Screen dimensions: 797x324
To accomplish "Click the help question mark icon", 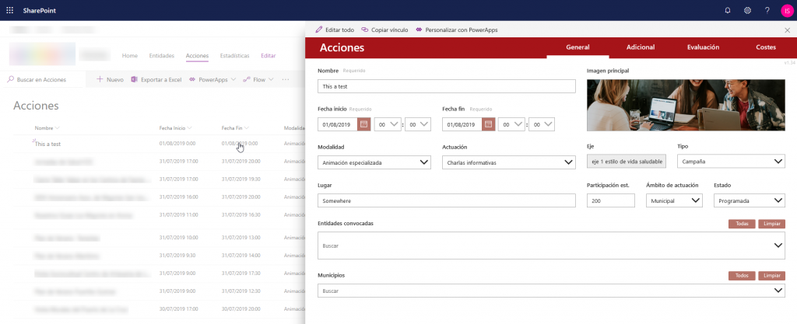I will [x=767, y=10].
